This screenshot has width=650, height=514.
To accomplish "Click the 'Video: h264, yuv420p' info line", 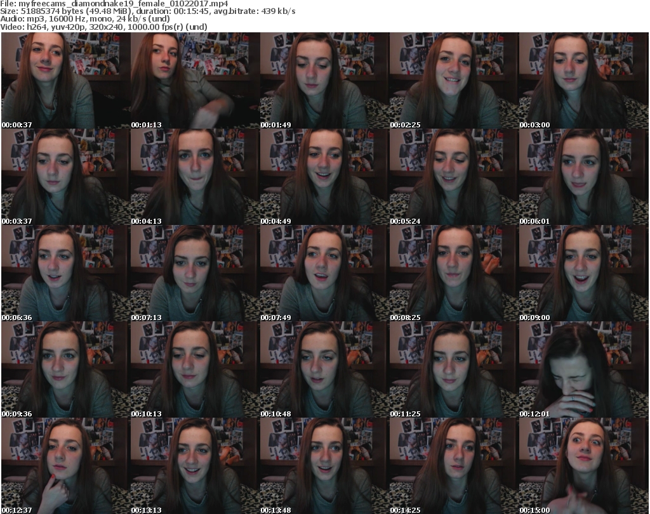I will [103, 27].
